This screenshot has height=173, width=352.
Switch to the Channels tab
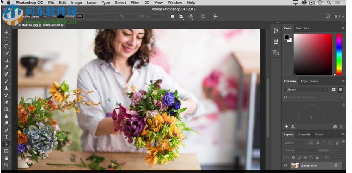304,135
